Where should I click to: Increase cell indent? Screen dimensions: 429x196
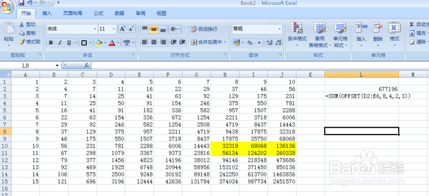pyautogui.click(x=182, y=42)
